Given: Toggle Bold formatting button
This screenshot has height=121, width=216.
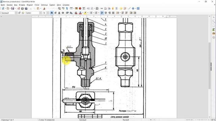Looking at the screenshot, I should tap(52, 13).
